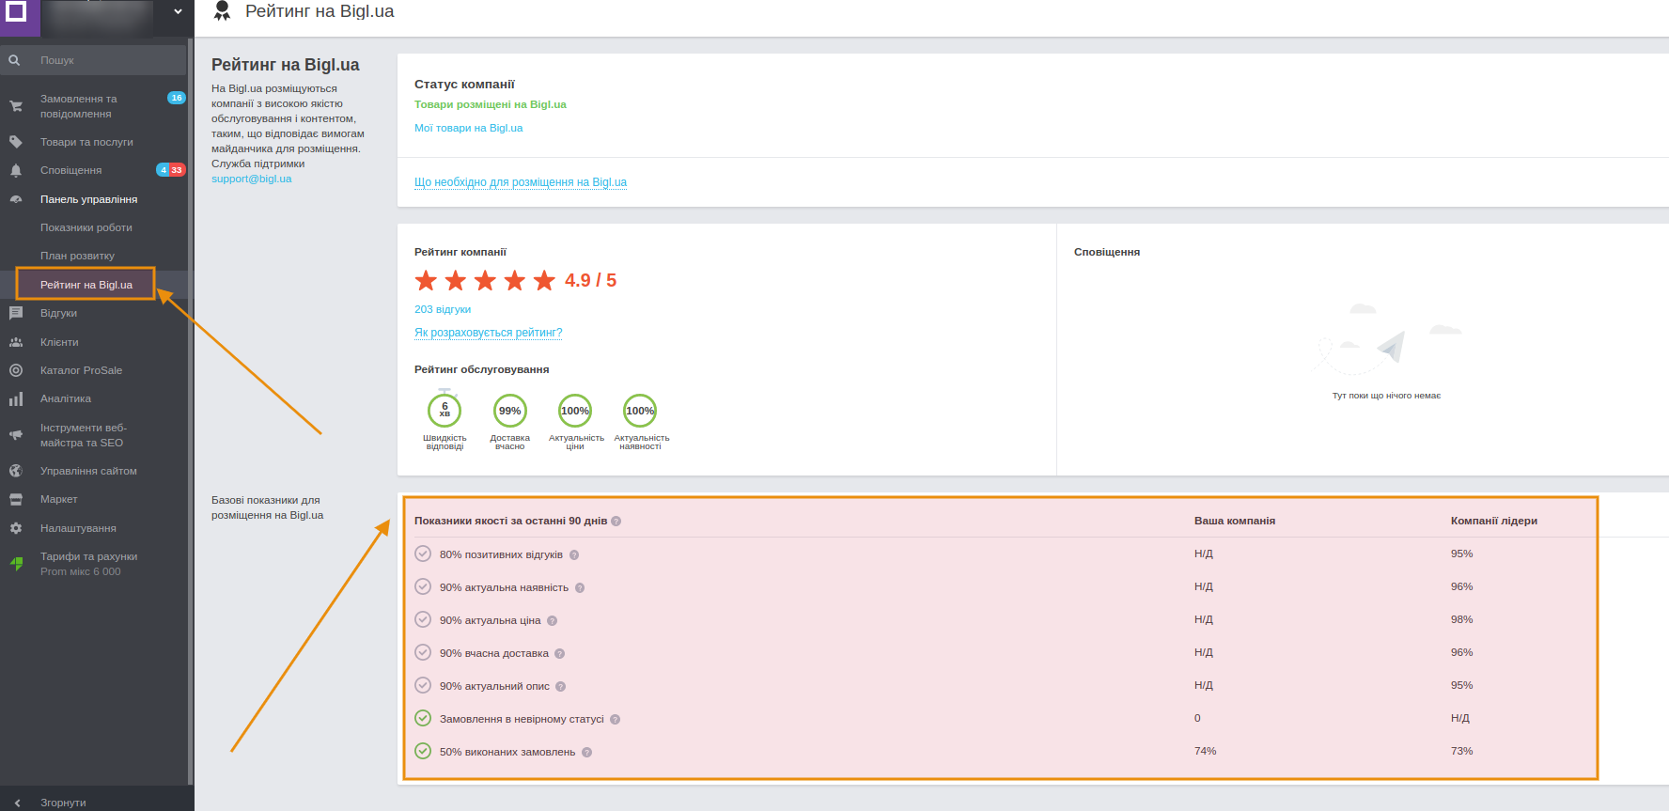Click help icon for 90% актуальна наявність
The width and height of the screenshot is (1669, 811).
click(x=580, y=588)
